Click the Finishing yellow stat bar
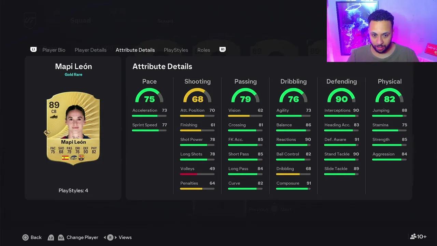This screenshot has height=246, width=437. (197, 131)
